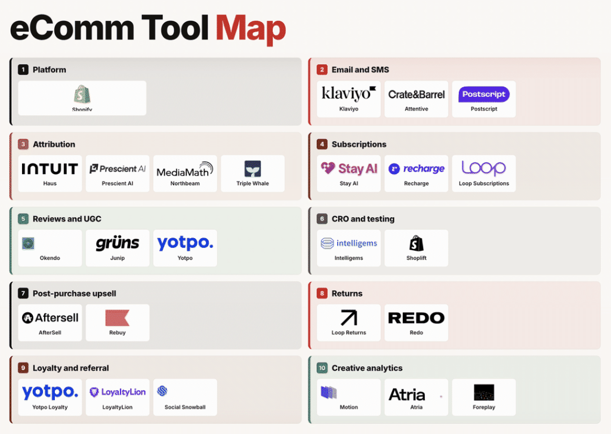Click the red number 2 badge
This screenshot has height=434, width=611.
(x=322, y=70)
